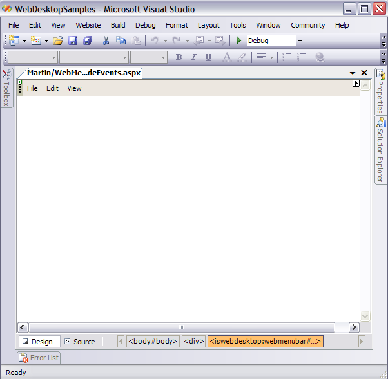The width and height of the screenshot is (388, 379).
Task: Open the Solution Explorer side panel
Action: tap(380, 151)
